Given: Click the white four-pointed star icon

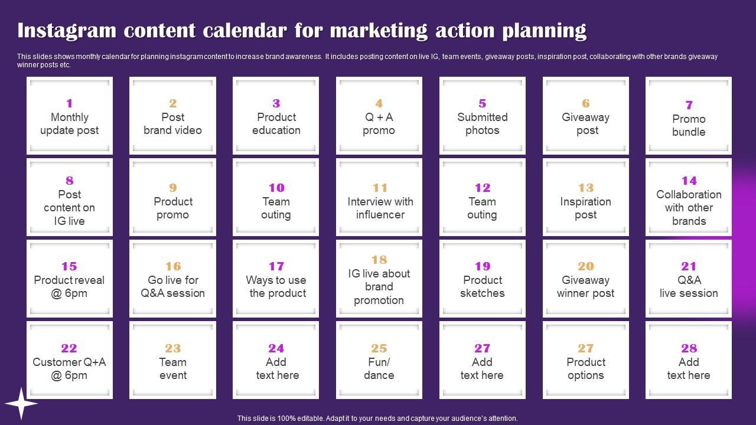Looking at the screenshot, I should click(21, 404).
